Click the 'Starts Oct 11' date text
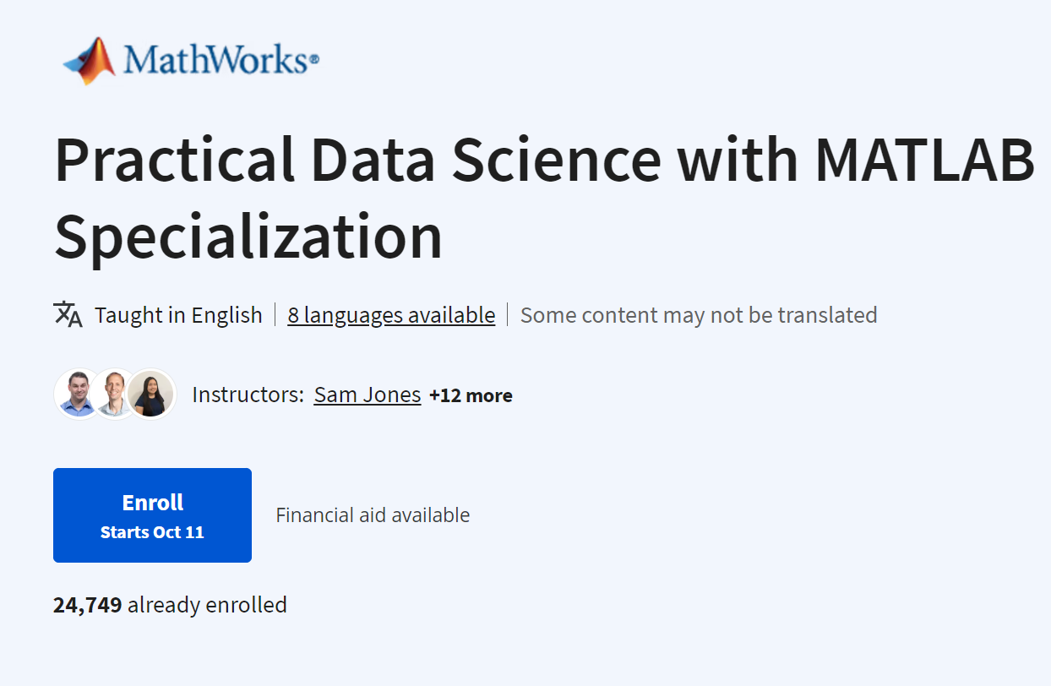Viewport: 1051px width, 686px height. [152, 532]
